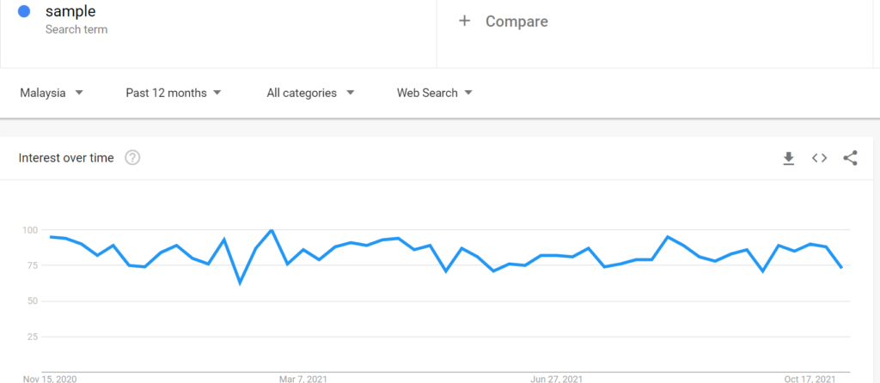Image resolution: width=880 pixels, height=383 pixels.
Task: Click the Mar 7, 2021 axis label
Action: 304,378
